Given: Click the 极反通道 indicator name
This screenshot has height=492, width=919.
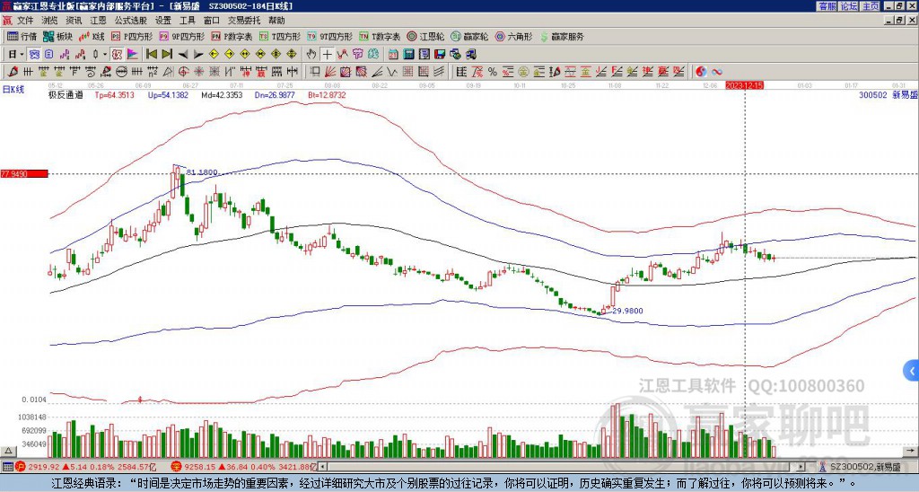Looking at the screenshot, I should tap(66, 94).
